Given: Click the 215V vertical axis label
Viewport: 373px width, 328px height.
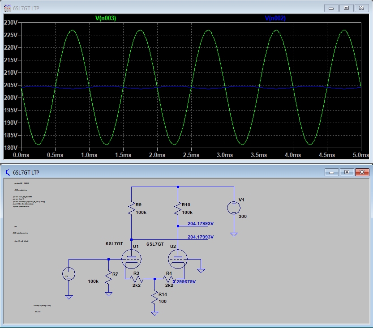Looking at the screenshot, I should point(11,60).
